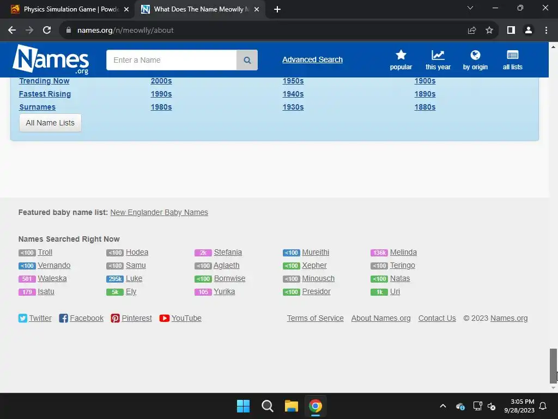
Task: Open the name Melinda
Action: click(403, 252)
